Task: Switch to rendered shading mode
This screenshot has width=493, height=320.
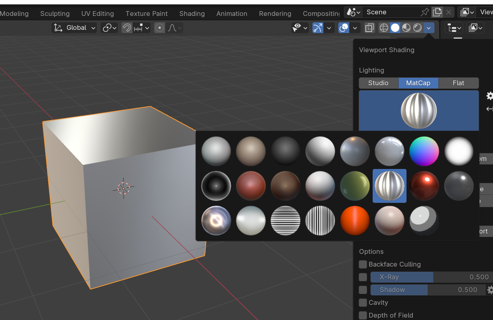Action: point(417,28)
